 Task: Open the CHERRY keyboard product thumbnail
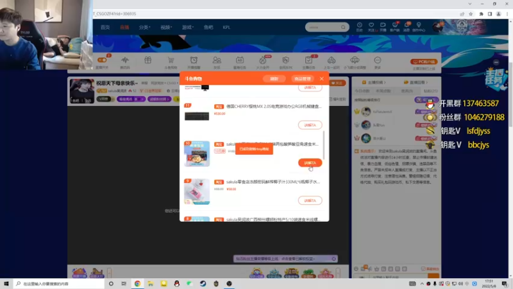197,116
